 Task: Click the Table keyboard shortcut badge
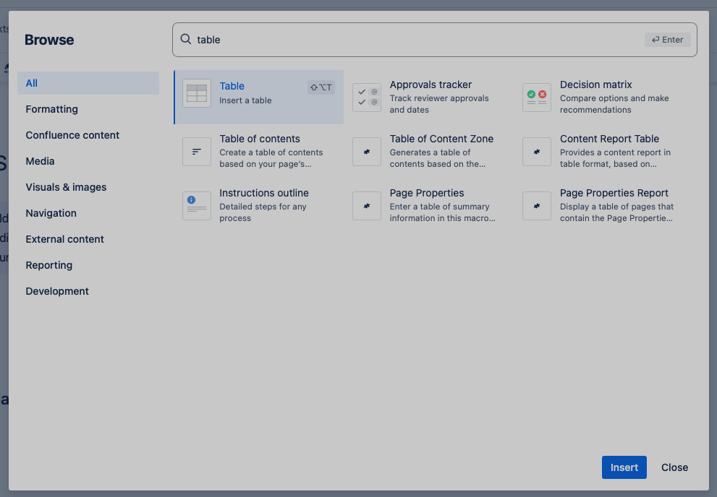pyautogui.click(x=321, y=87)
